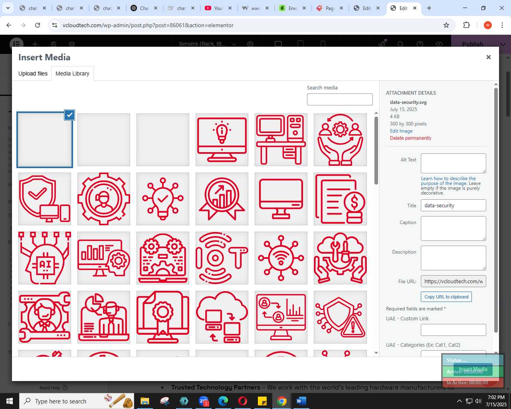Switch to the YouTube browser tab
The width and height of the screenshot is (511, 409).
tap(218, 8)
